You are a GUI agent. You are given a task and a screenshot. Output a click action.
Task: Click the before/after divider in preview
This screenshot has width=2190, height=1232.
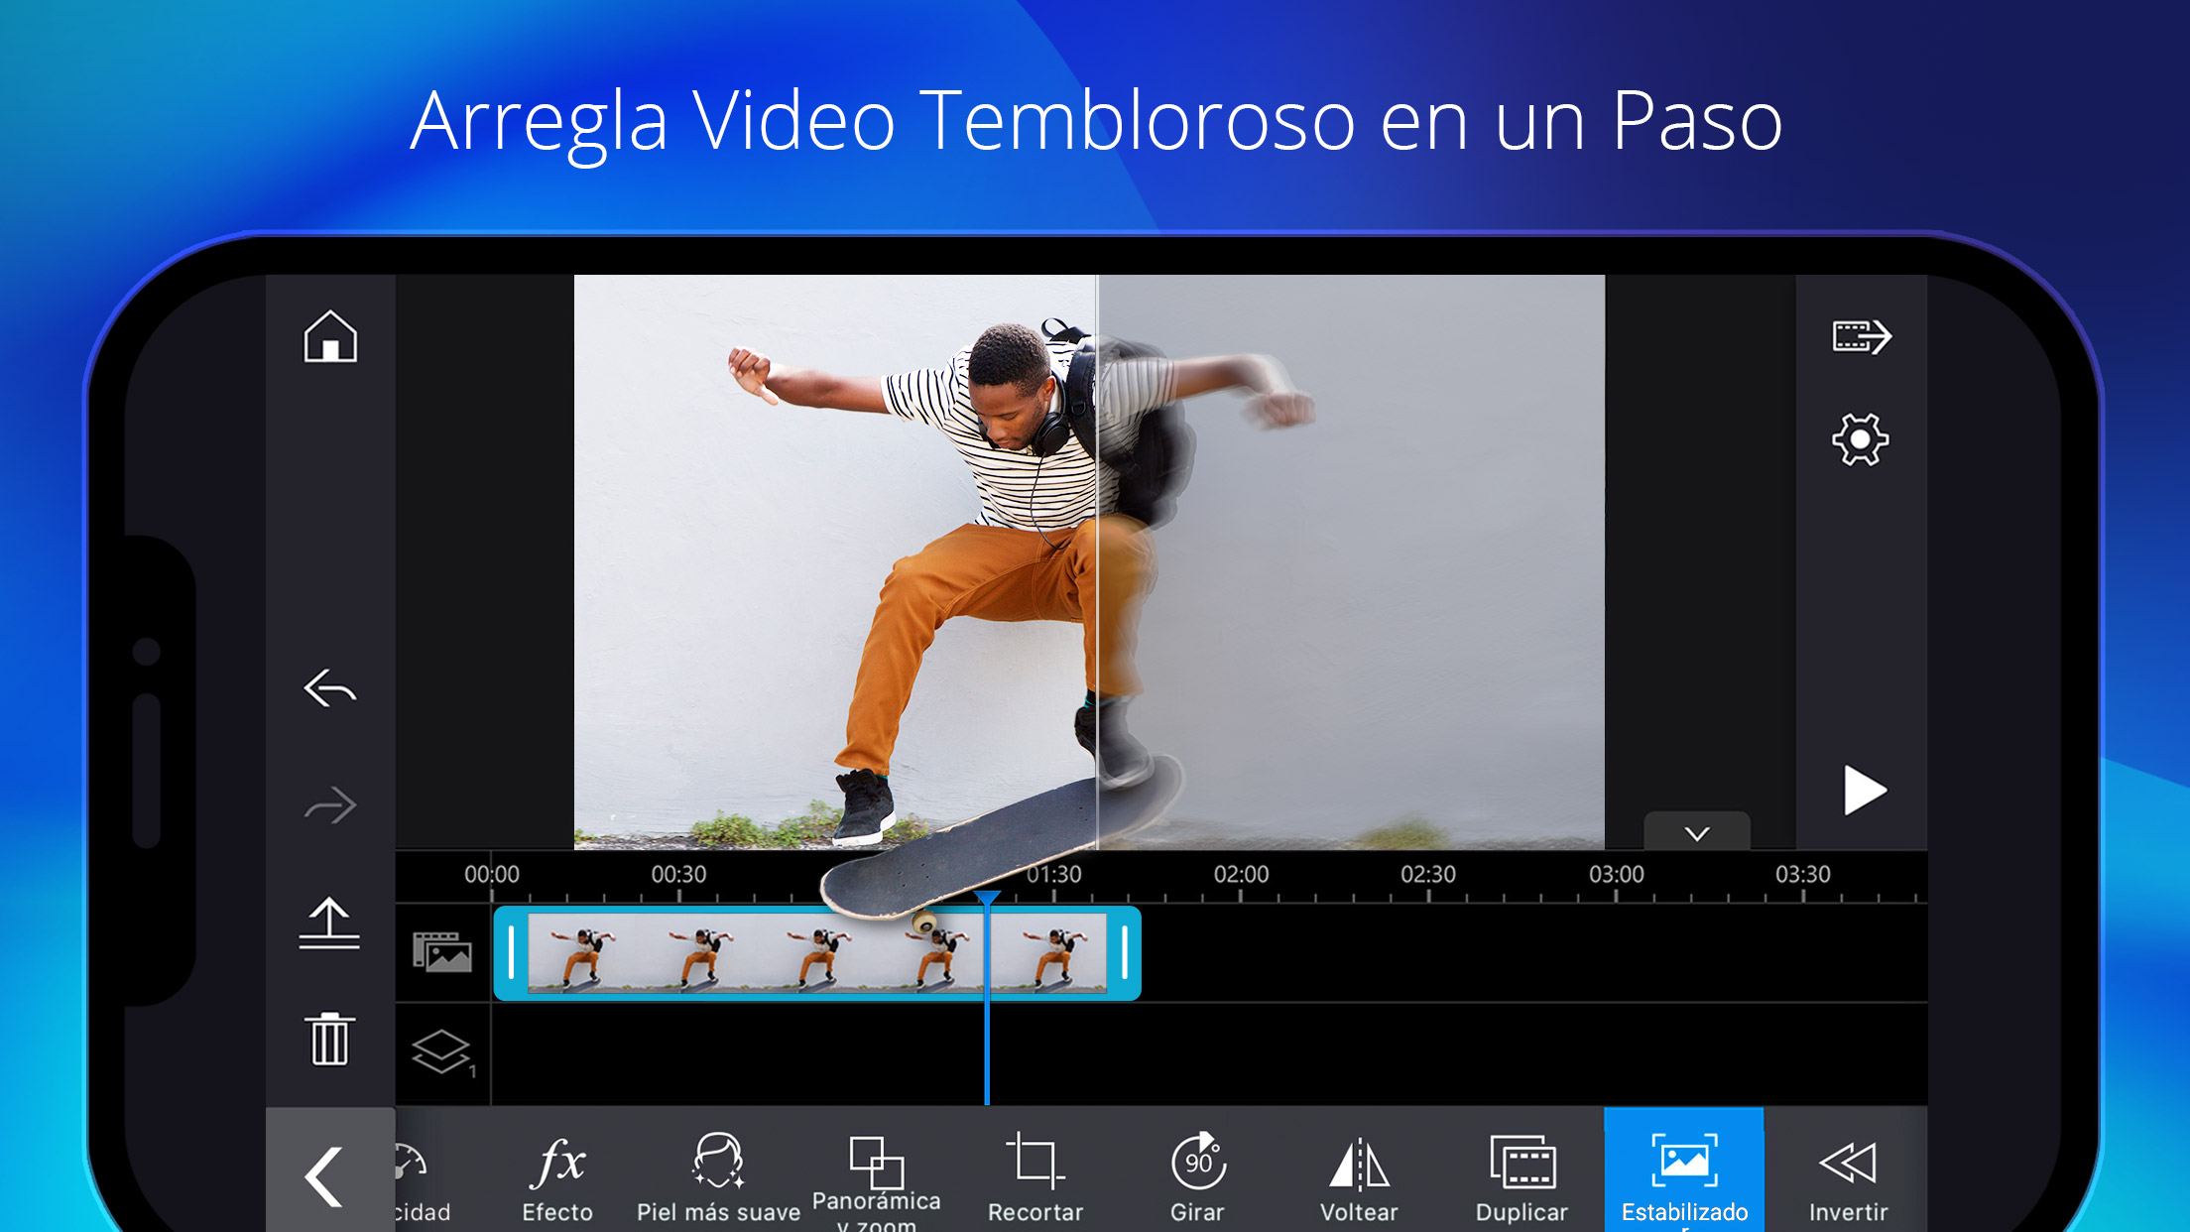click(x=1097, y=561)
